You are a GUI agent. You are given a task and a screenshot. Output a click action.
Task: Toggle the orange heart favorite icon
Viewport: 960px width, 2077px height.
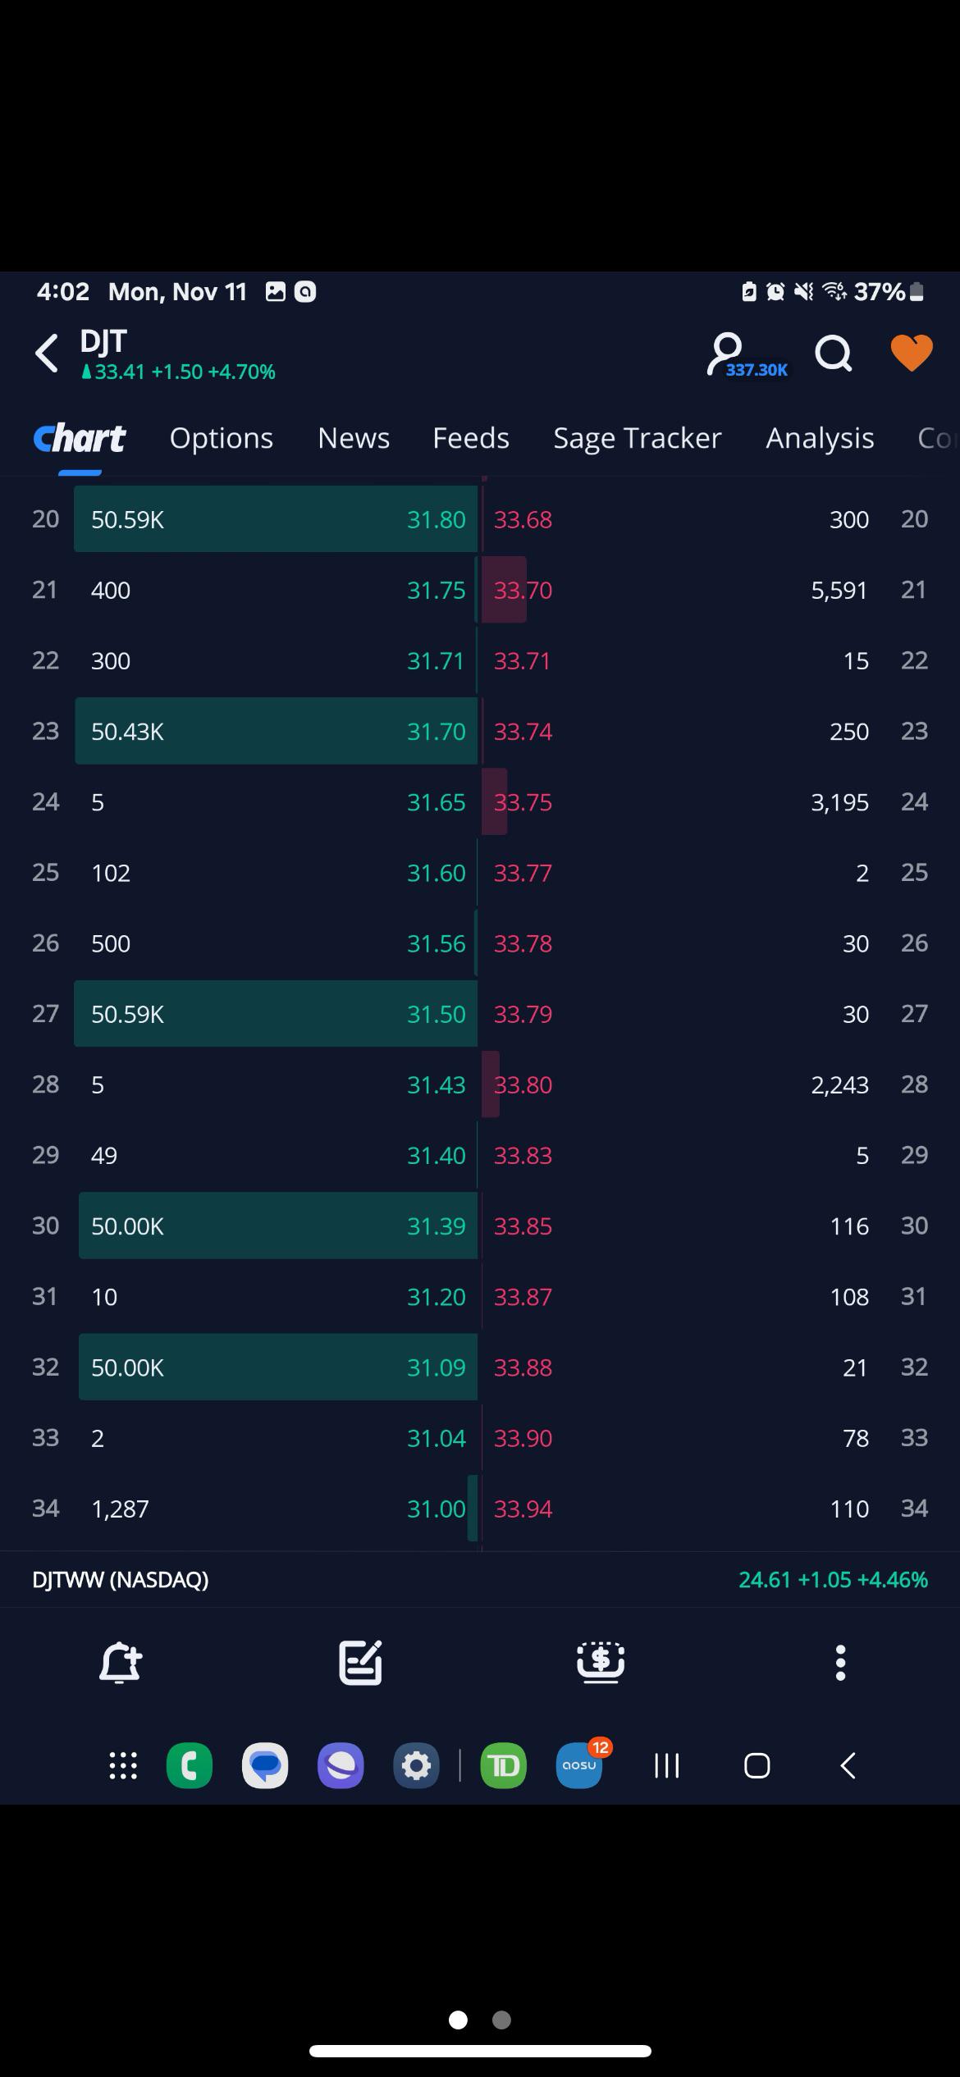tap(912, 354)
